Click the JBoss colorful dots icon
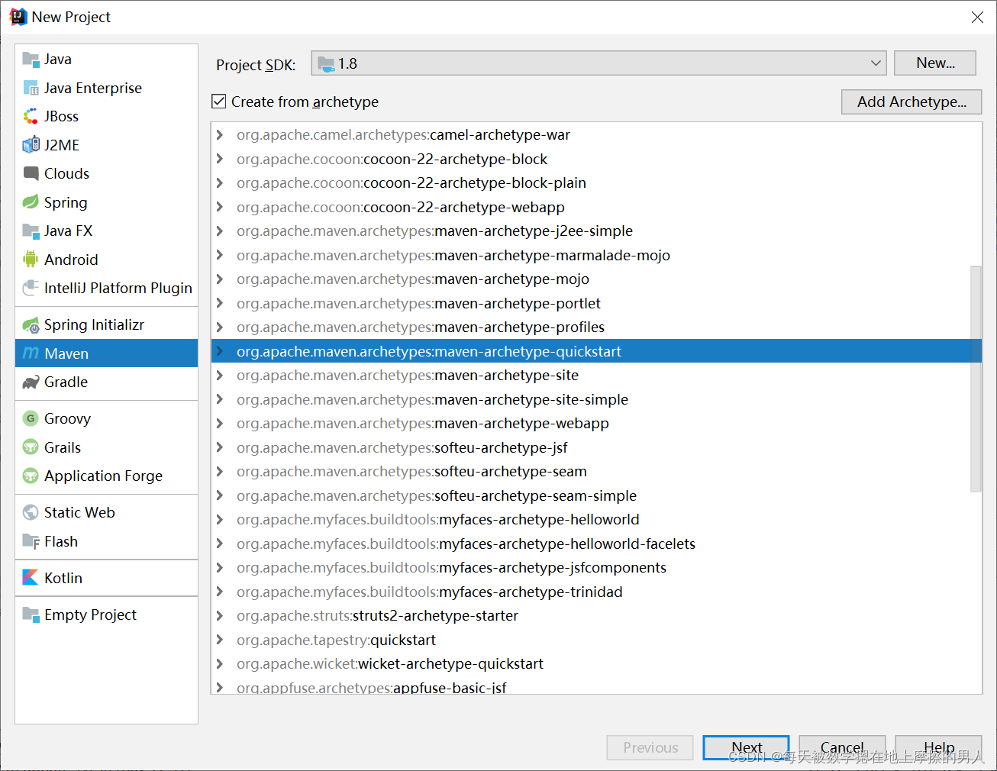 click(31, 116)
